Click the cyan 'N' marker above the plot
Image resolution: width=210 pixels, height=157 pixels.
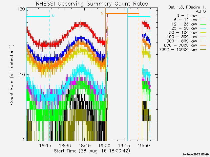click(x=53, y=15)
